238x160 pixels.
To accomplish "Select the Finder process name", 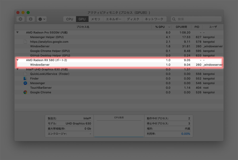I will [x=34, y=79].
